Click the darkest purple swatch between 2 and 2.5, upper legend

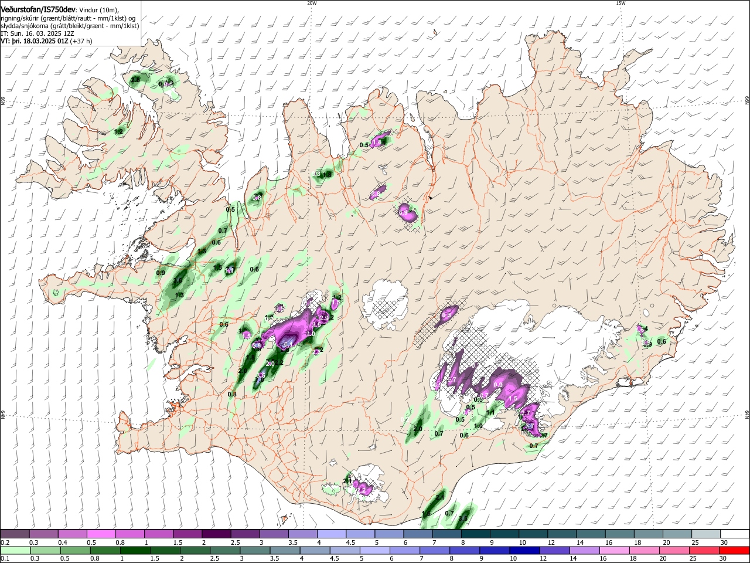(x=216, y=534)
